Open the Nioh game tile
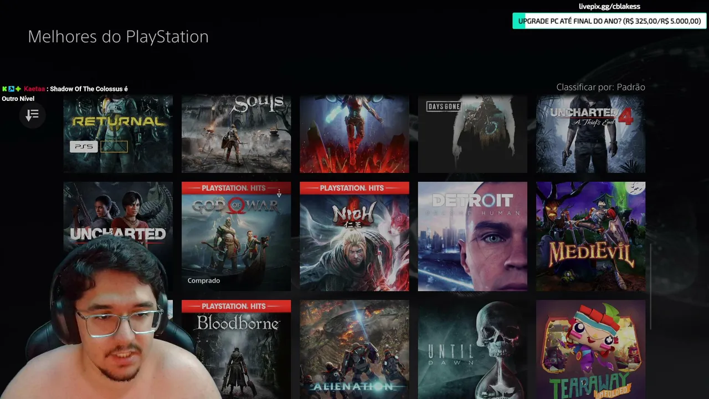709x399 pixels. (x=354, y=237)
